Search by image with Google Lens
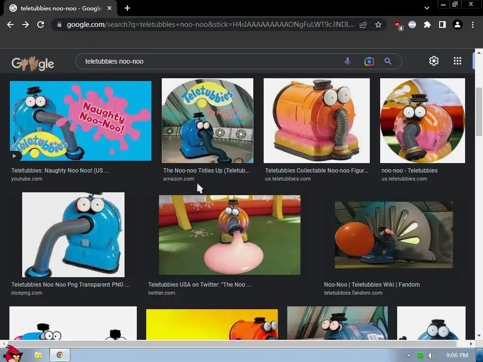The height and width of the screenshot is (362, 483). point(369,61)
